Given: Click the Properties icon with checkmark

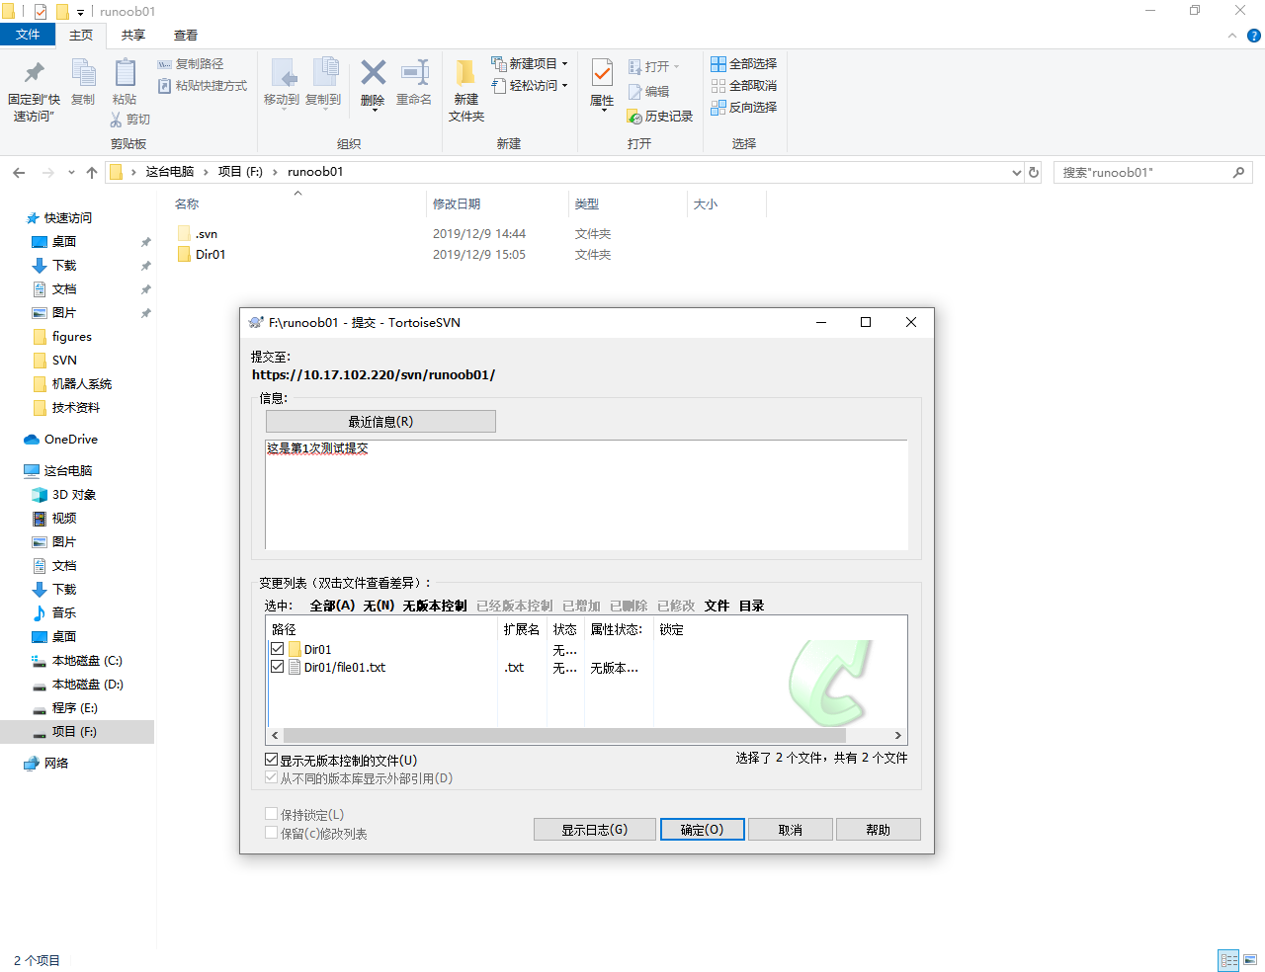Looking at the screenshot, I should tap(602, 72).
